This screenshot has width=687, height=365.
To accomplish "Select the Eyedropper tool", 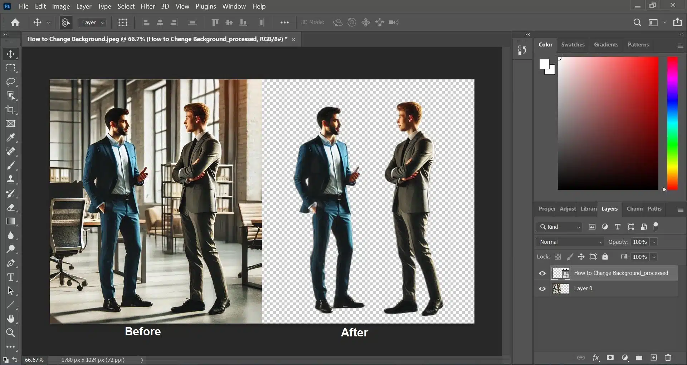I will click(11, 138).
